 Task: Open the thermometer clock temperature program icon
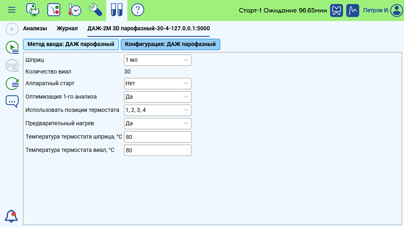coord(74,10)
